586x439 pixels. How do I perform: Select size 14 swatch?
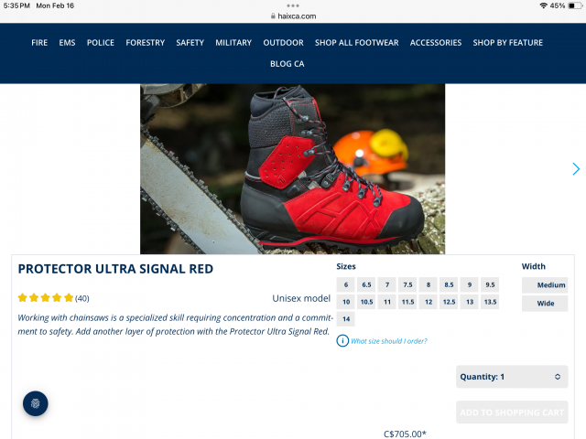[346, 319]
